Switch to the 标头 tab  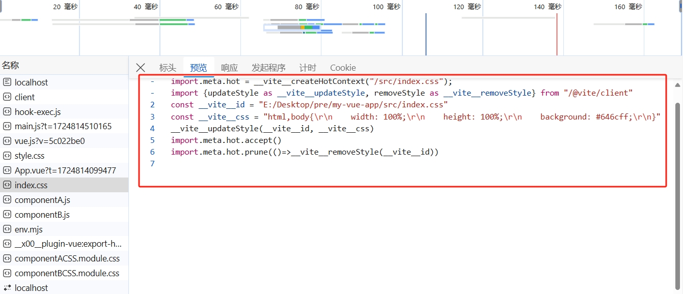pos(168,68)
